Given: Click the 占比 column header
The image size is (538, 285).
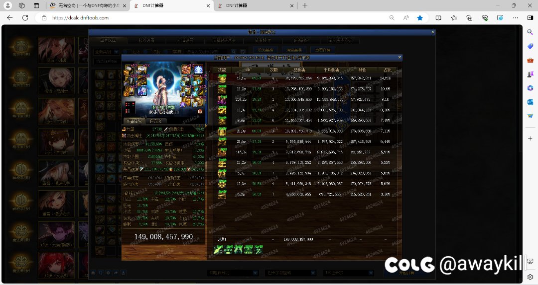Looking at the screenshot, I should pyautogui.click(x=388, y=70).
